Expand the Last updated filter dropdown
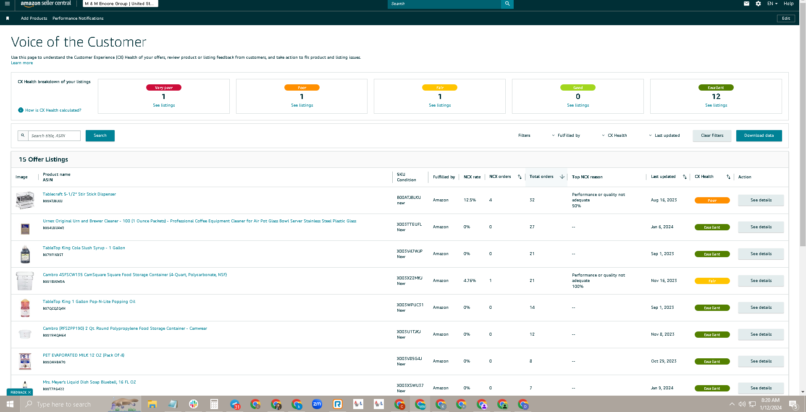Viewport: 806px width, 412px height. pyautogui.click(x=664, y=136)
